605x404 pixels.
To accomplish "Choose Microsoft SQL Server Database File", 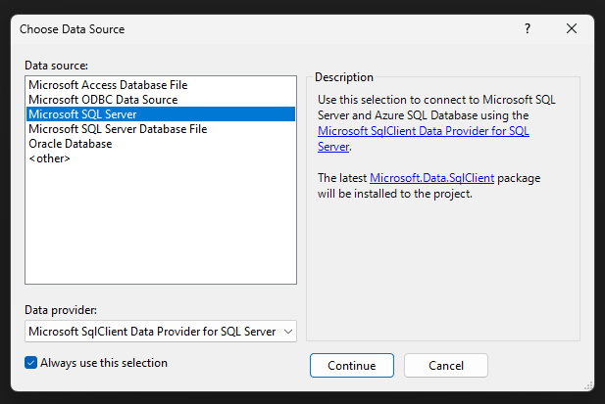I will pos(118,129).
